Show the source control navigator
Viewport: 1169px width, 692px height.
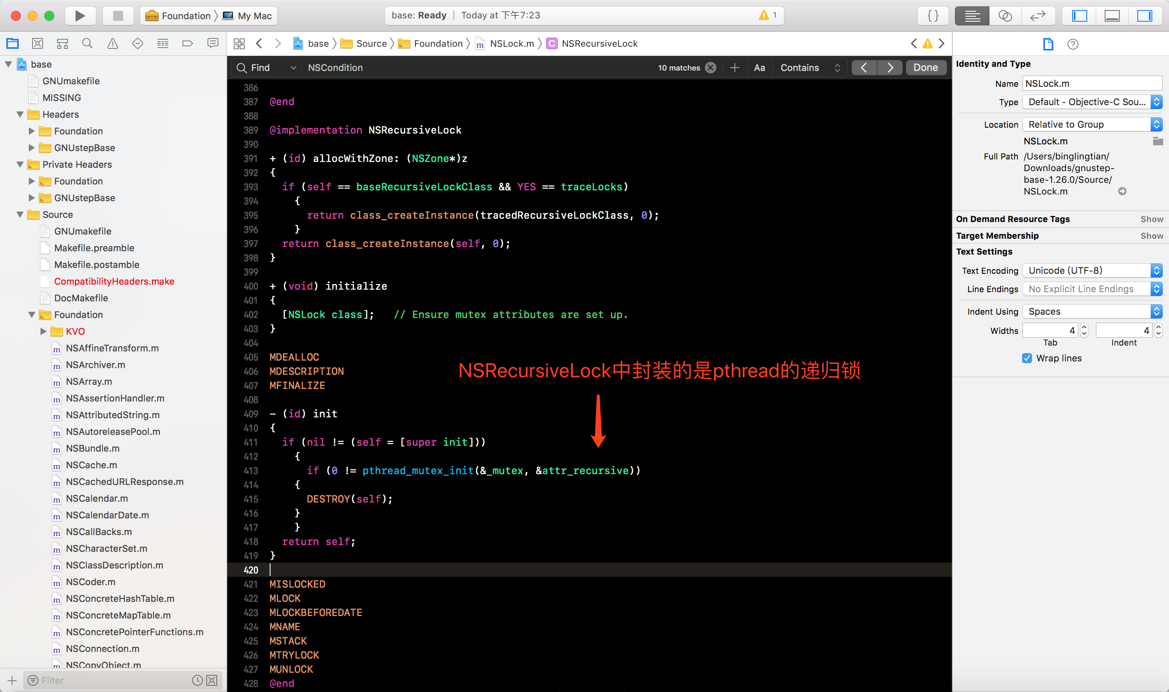tap(37, 43)
